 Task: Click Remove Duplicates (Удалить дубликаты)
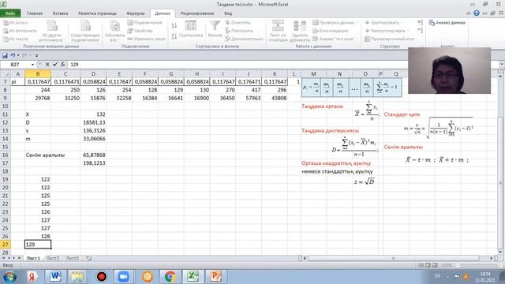point(300,31)
